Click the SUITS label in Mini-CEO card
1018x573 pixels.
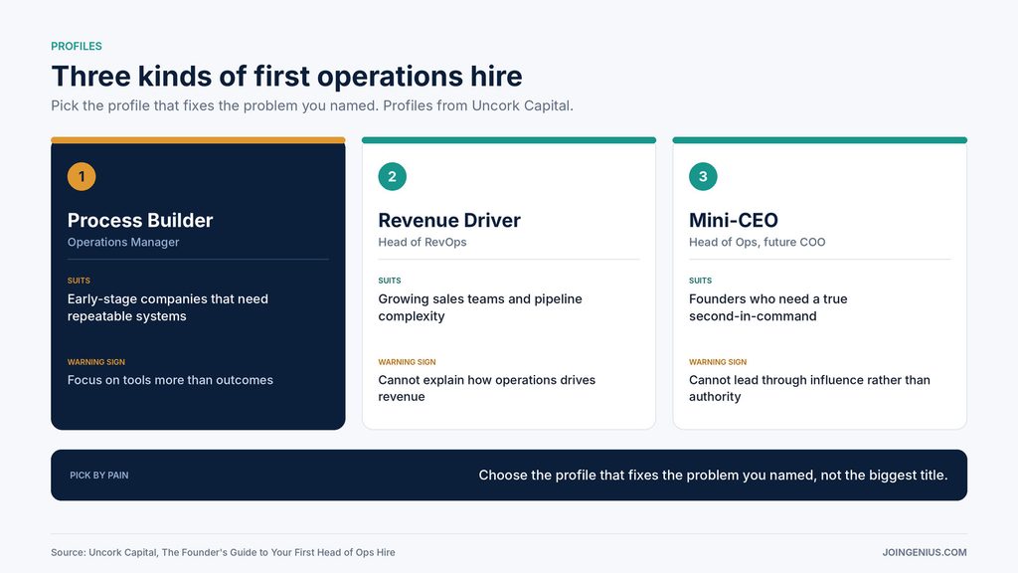[x=701, y=281]
